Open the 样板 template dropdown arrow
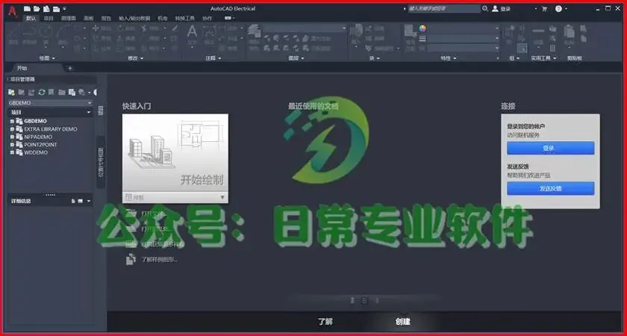The height and width of the screenshot is (336, 627). [222, 198]
